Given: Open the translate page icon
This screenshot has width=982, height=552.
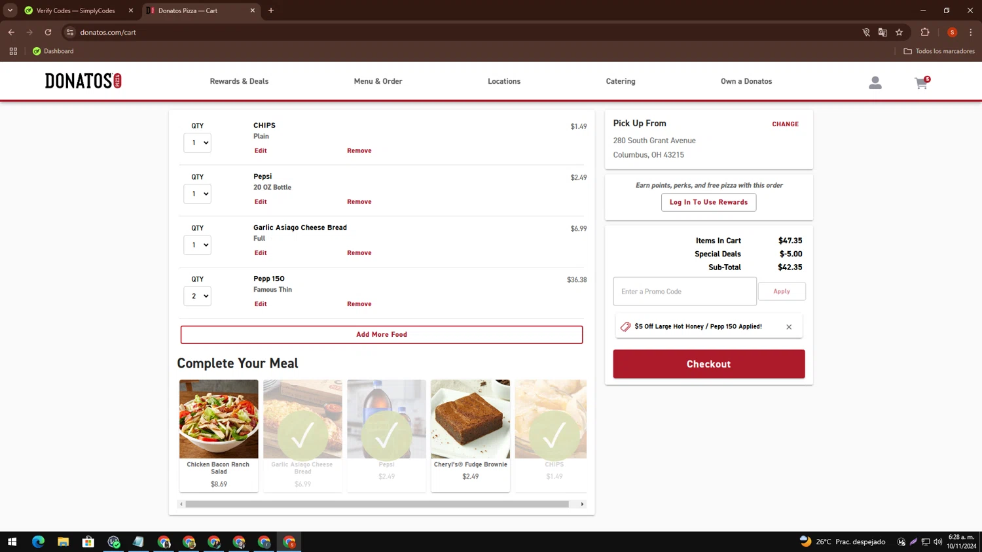Looking at the screenshot, I should point(882,32).
